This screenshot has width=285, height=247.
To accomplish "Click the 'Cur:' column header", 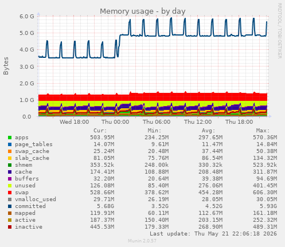I will (100, 131).
